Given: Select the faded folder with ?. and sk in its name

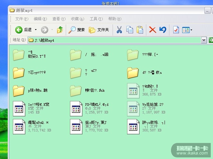Looking at the screenshot, I should tap(76, 91).
